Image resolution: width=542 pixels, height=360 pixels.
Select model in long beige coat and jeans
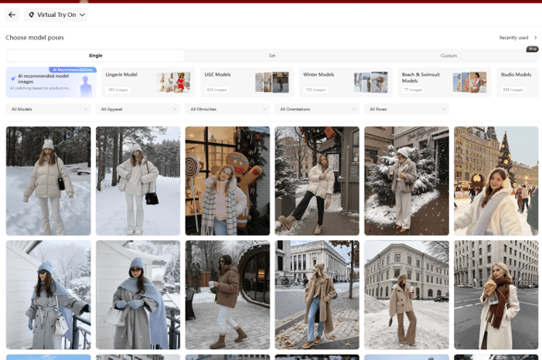tap(317, 295)
